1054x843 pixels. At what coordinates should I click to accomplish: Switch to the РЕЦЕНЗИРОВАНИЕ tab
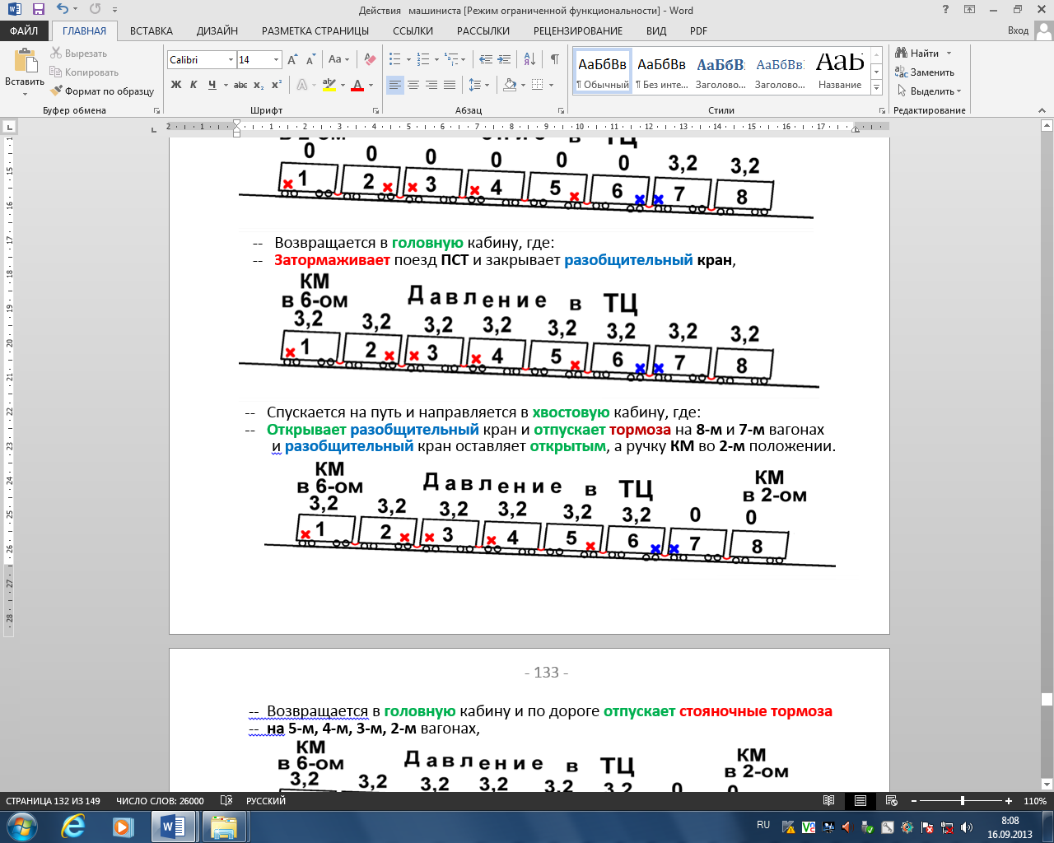point(578,30)
